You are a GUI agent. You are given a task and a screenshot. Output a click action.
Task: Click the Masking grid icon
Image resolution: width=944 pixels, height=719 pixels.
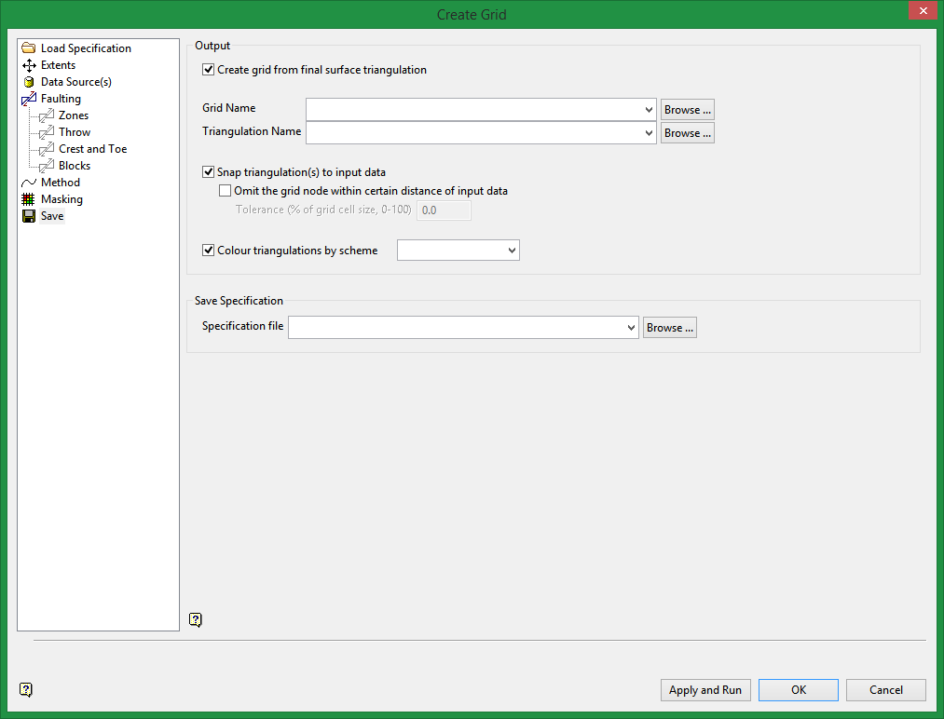29,199
